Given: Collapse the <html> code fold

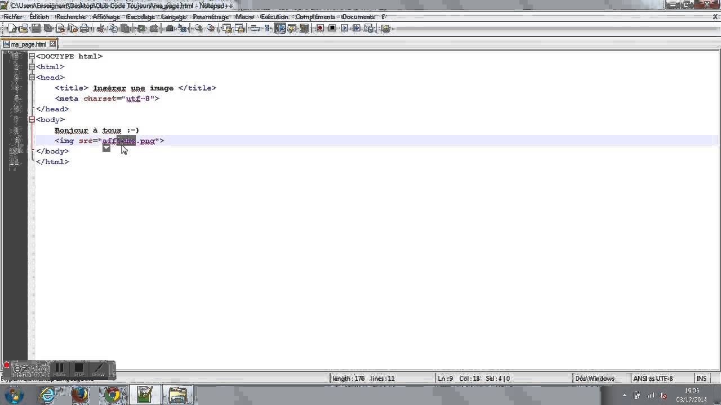Looking at the screenshot, I should click(x=32, y=66).
